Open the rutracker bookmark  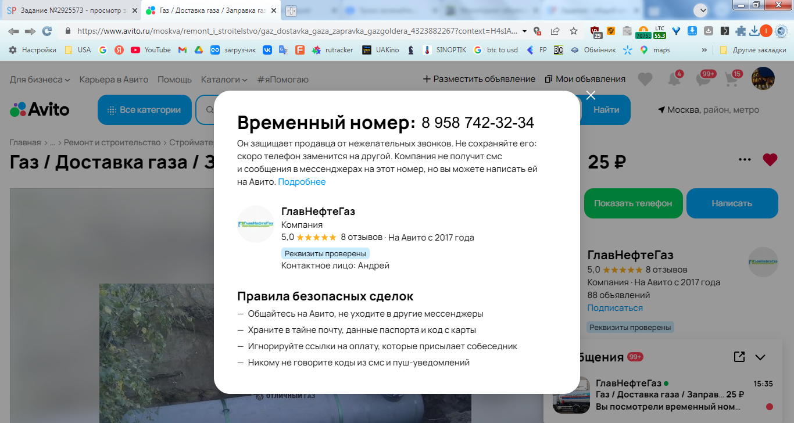[332, 50]
